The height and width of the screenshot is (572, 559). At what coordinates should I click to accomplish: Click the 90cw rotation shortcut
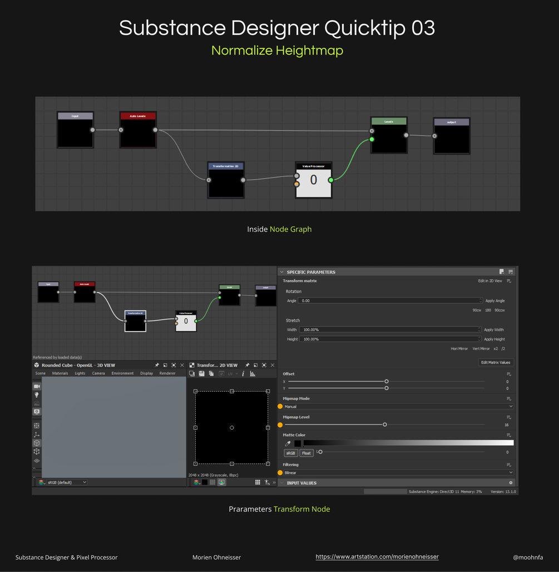[477, 310]
